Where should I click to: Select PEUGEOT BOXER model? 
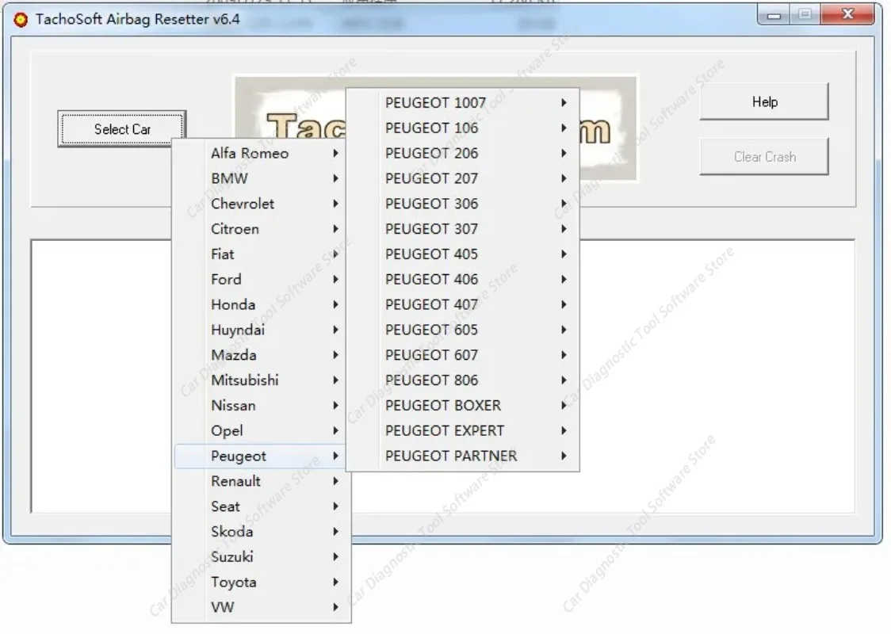(463, 406)
